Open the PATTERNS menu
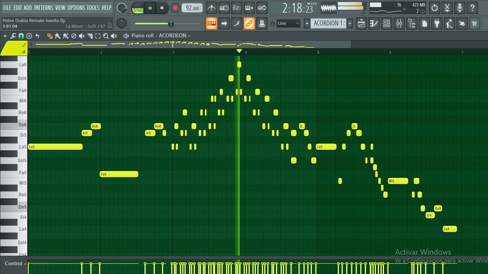The image size is (488, 274). [x=43, y=8]
